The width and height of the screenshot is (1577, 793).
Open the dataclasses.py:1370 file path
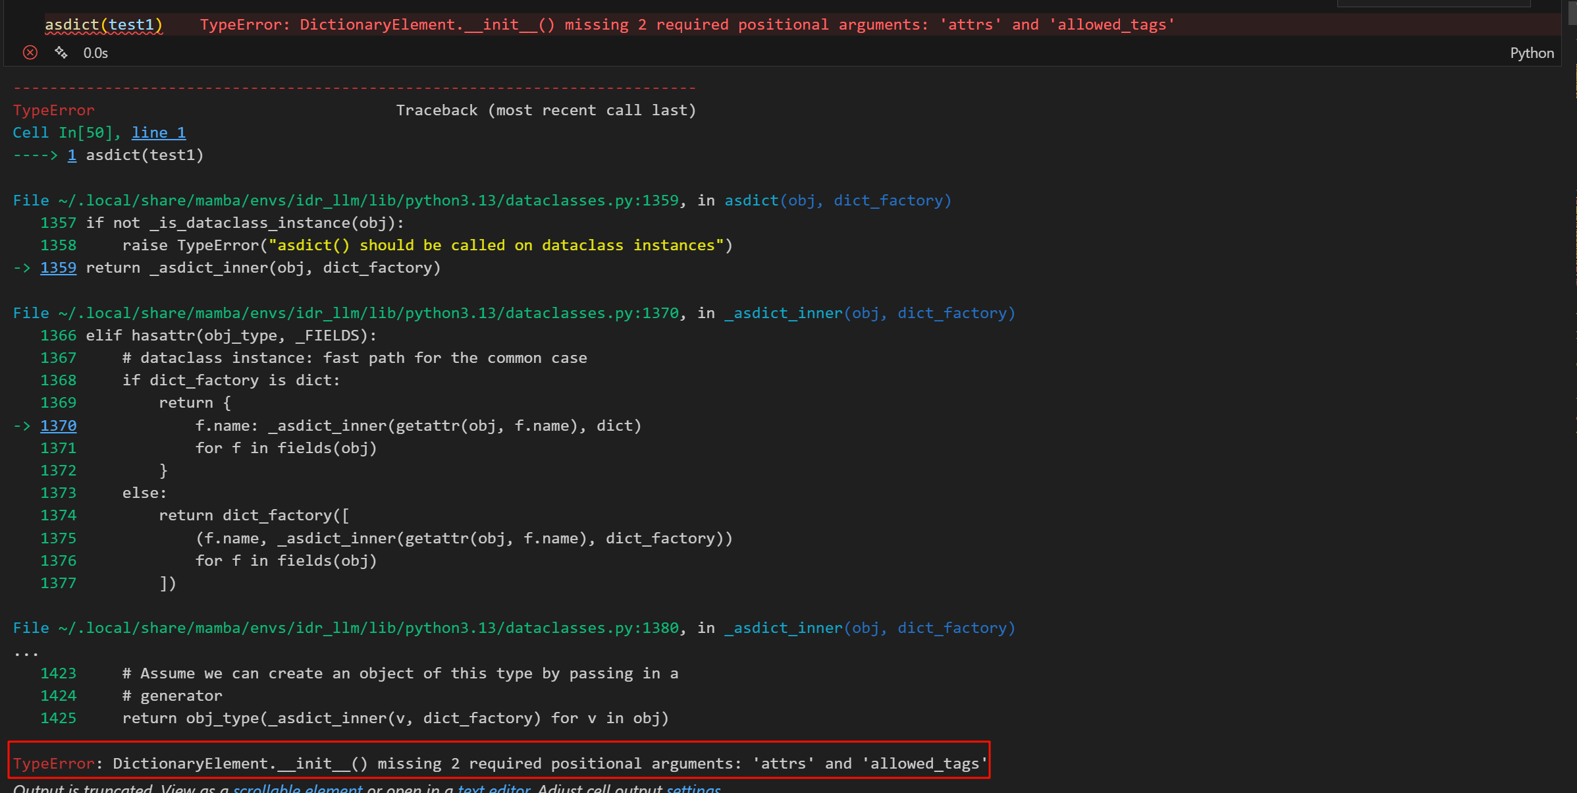(x=369, y=314)
